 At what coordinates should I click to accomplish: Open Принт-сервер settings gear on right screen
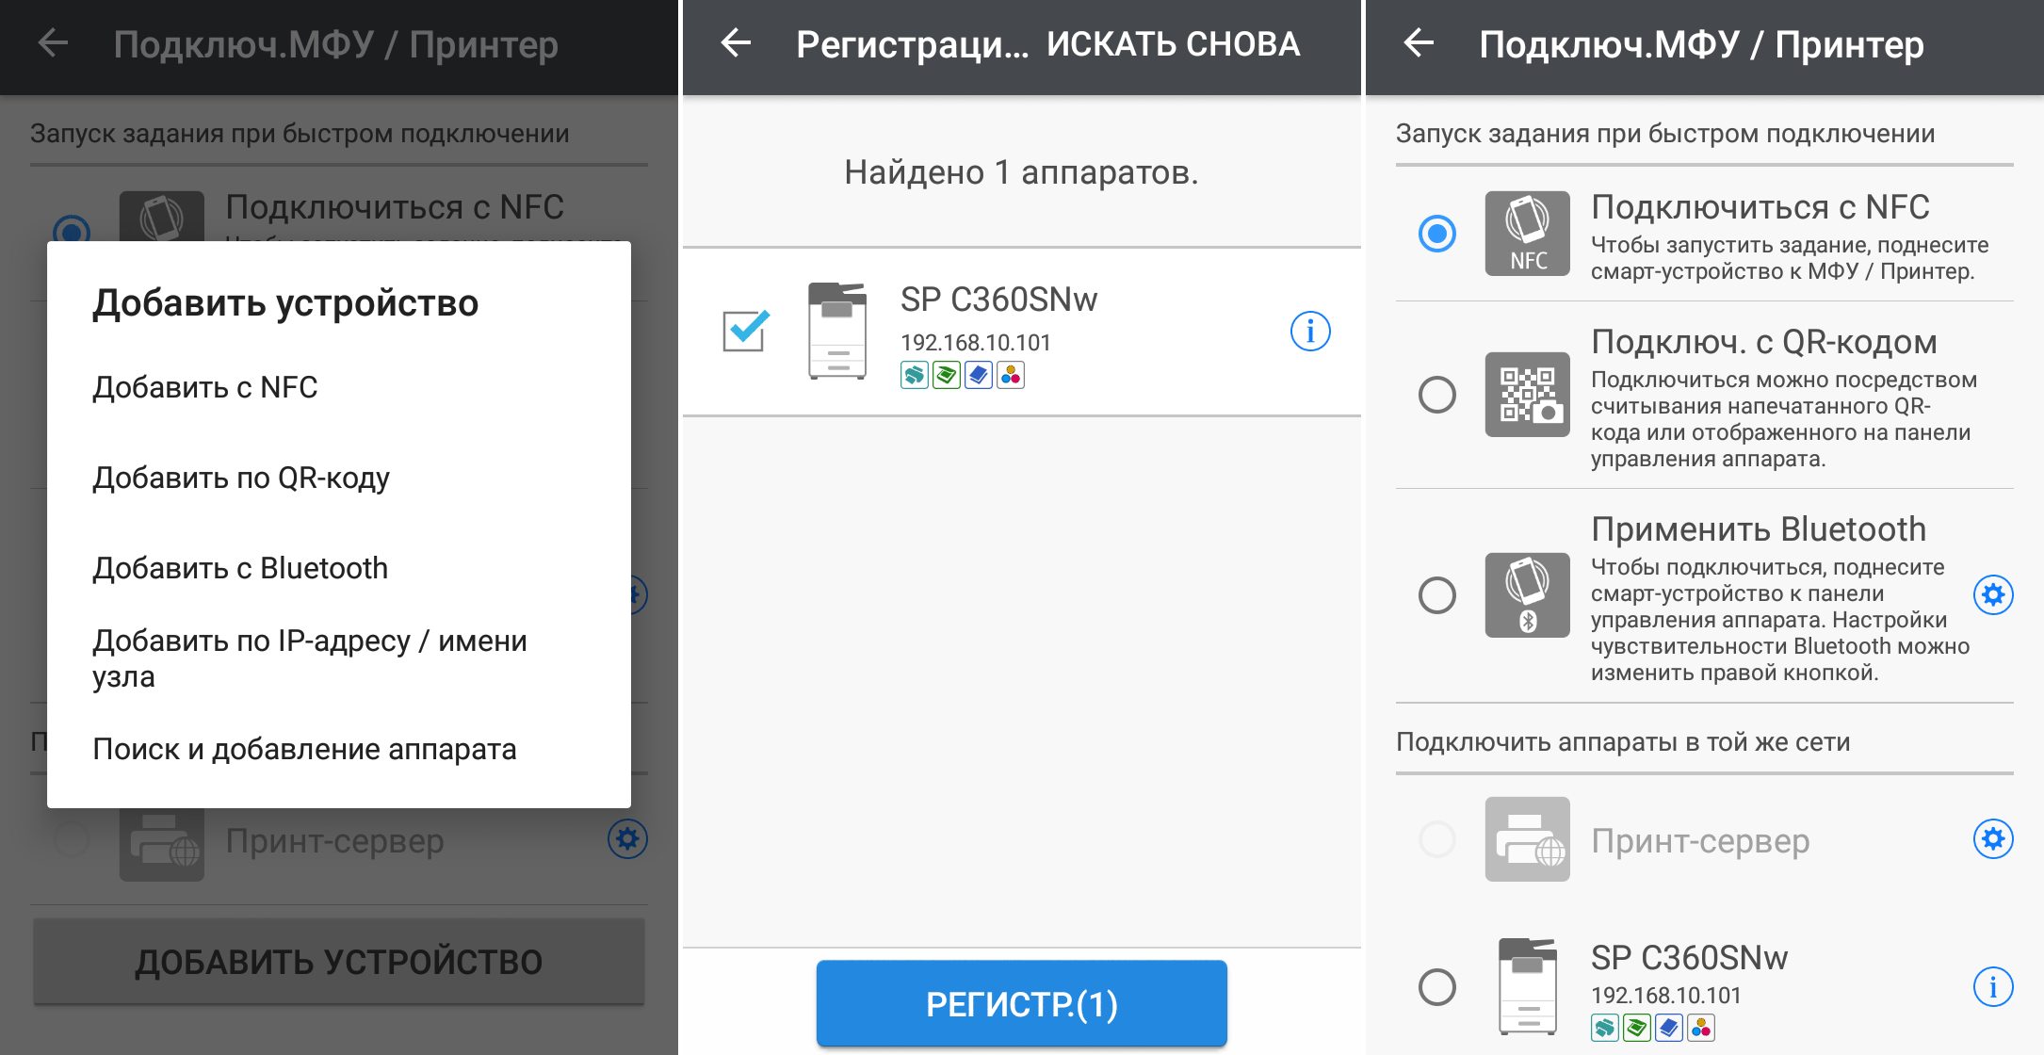point(1993,838)
